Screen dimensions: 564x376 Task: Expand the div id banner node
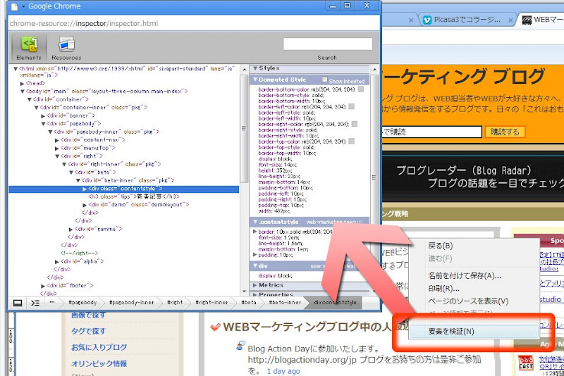(x=43, y=115)
